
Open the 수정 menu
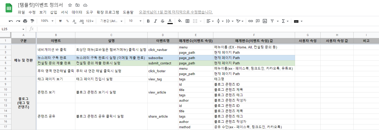click(x=32, y=12)
